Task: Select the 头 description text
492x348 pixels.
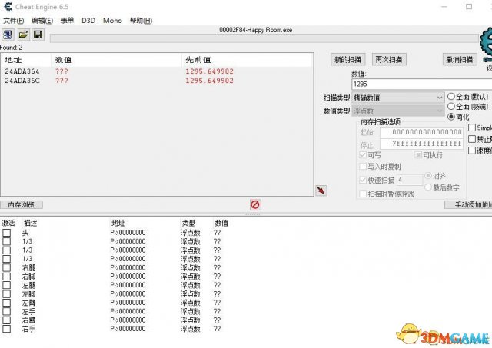Action: (25, 233)
